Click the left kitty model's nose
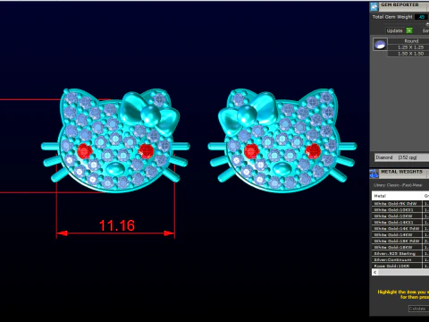The image size is (429, 322). 115,168
